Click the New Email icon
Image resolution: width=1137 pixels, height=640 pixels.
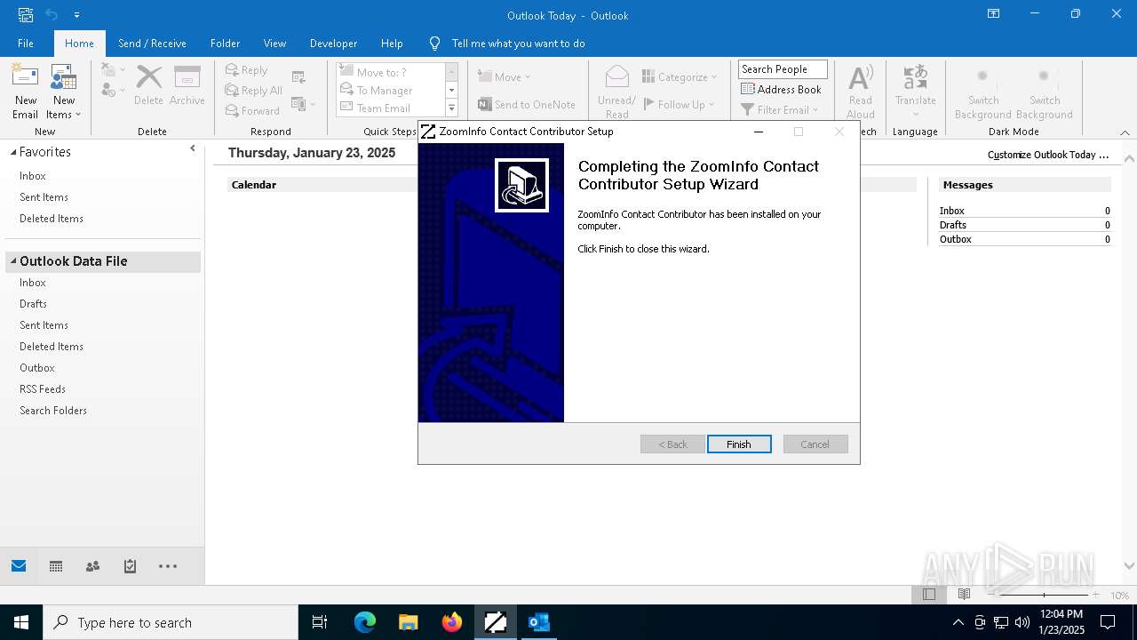click(25, 92)
